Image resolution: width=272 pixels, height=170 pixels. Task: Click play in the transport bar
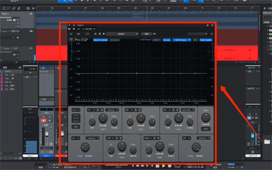pos(164,166)
